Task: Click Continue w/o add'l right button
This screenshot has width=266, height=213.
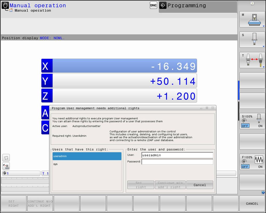Action: pos(170,185)
